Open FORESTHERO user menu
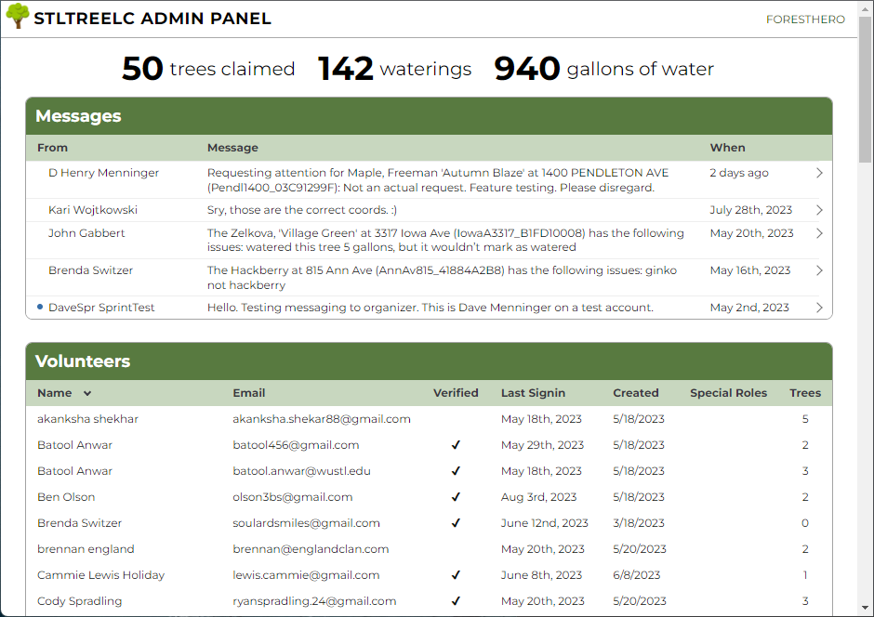874x617 pixels. 805,20
